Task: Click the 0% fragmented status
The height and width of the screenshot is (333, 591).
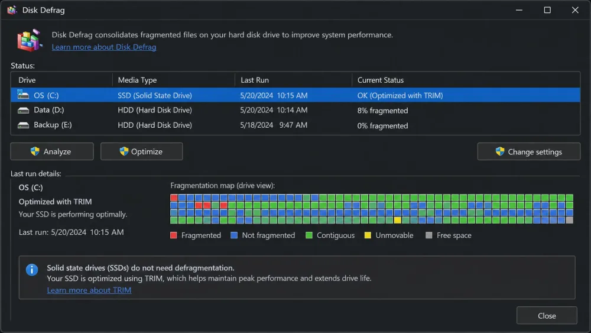Action: (382, 125)
